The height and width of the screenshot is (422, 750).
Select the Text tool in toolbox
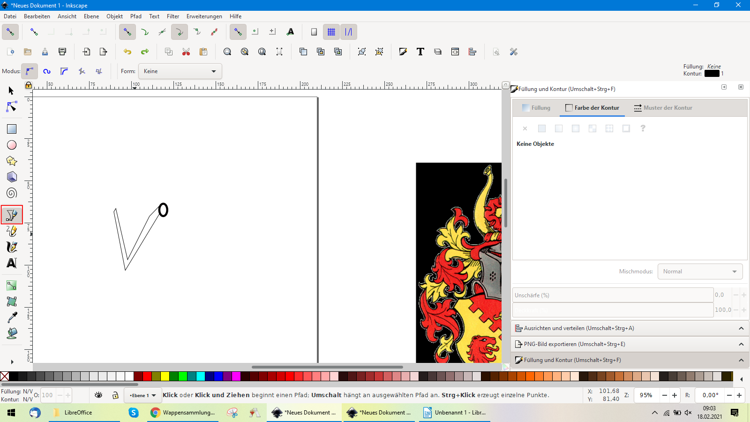[12, 263]
